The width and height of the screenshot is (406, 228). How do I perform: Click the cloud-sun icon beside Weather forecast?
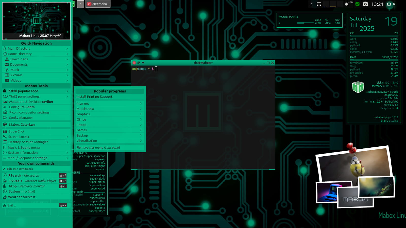coord(5,197)
